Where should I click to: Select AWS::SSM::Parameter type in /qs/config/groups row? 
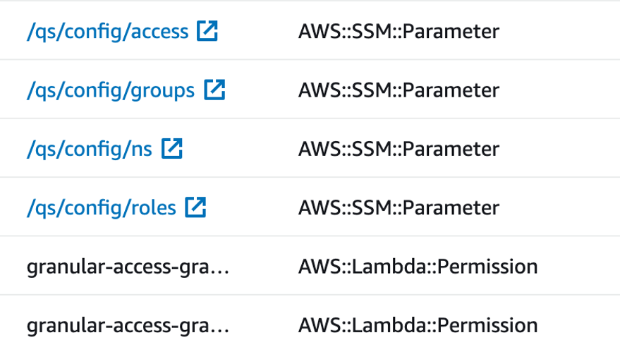tap(399, 90)
